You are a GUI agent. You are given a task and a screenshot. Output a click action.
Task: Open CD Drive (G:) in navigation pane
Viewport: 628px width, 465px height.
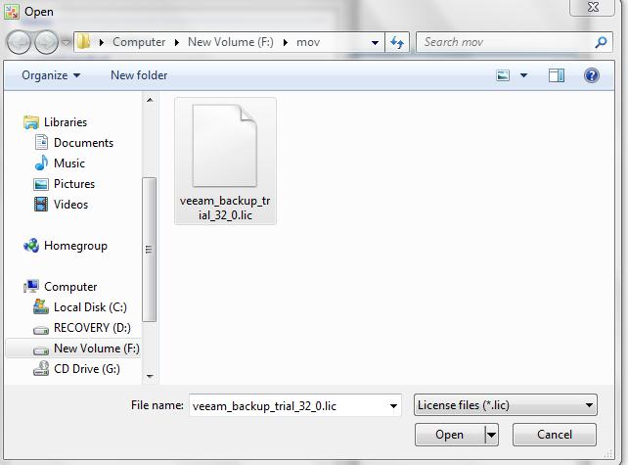point(86,369)
